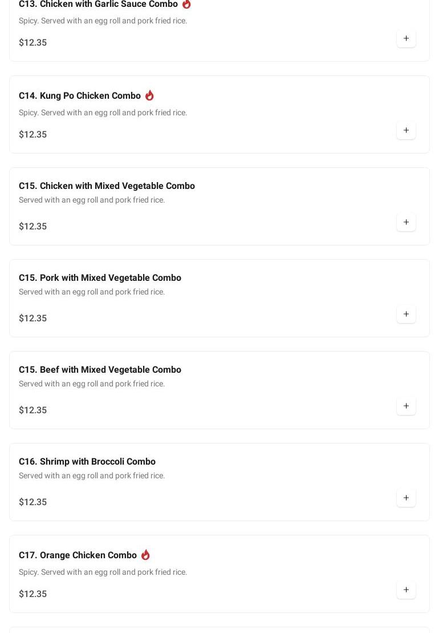Click the Orange Chicken Combo description text
Screen dimensions: 439x633
pos(103,572)
